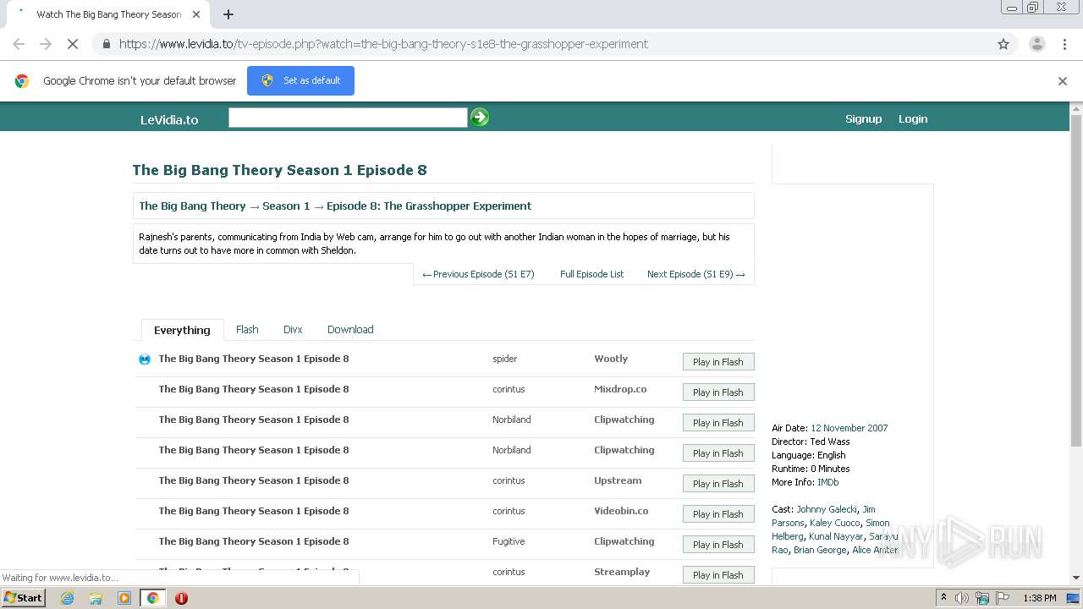Screen dimensions: 1083x609
Task: Open the volume control in system tray
Action: [x=962, y=598]
